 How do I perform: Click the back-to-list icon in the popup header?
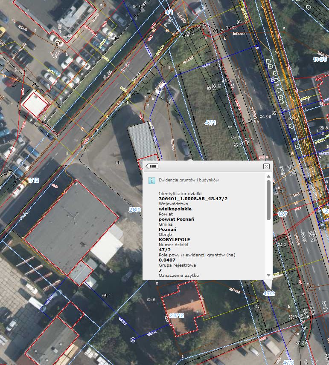(x=152, y=166)
